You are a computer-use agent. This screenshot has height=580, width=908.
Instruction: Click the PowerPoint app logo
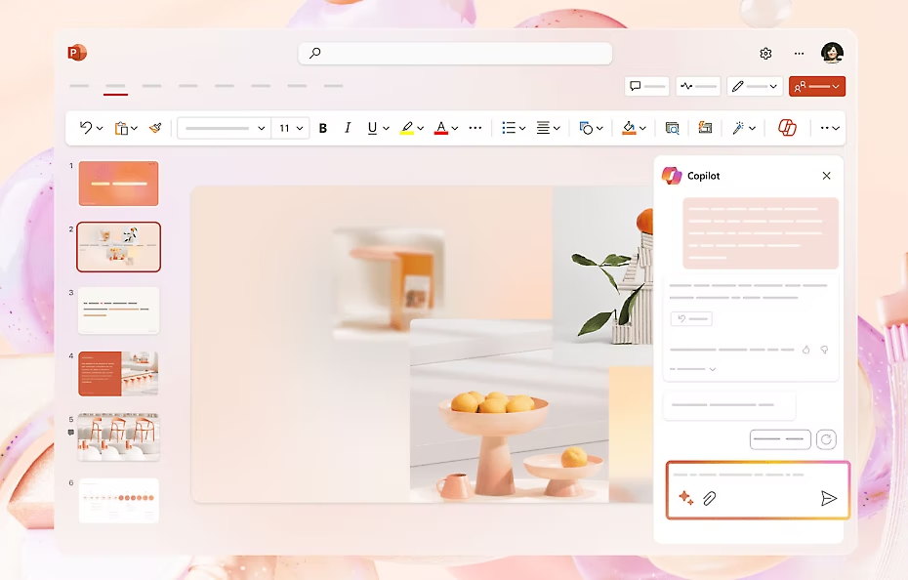[77, 53]
